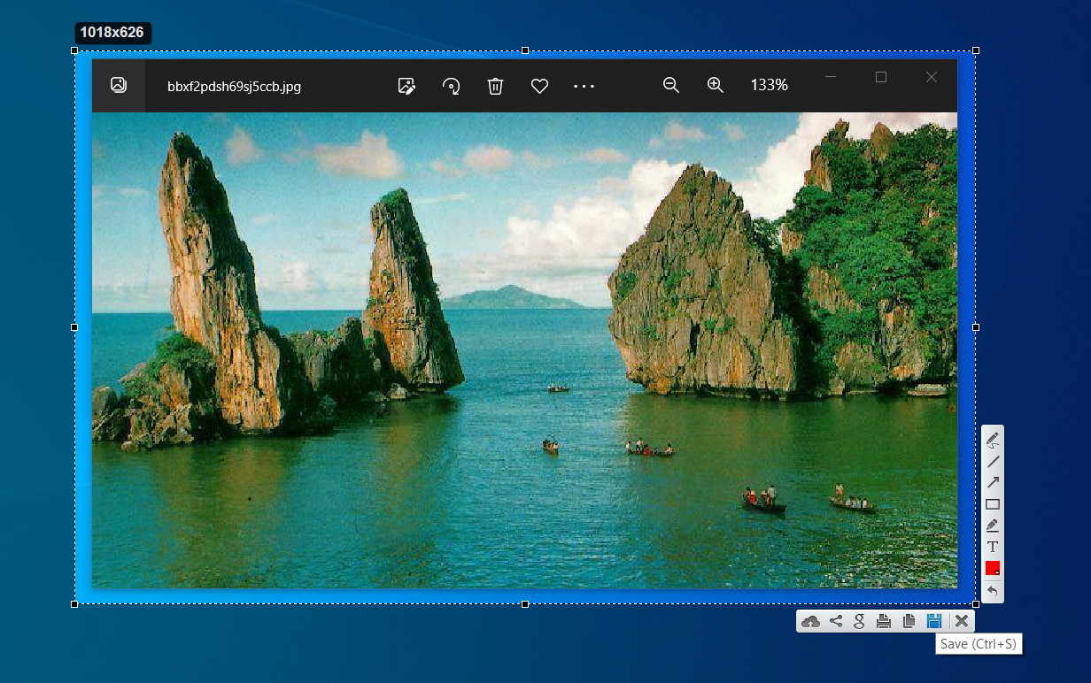Toggle the favorite heart
1091x683 pixels.
[x=539, y=86]
